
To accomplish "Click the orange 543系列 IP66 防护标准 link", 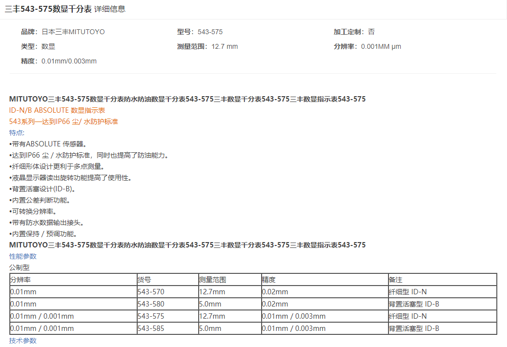I will 63,122.
